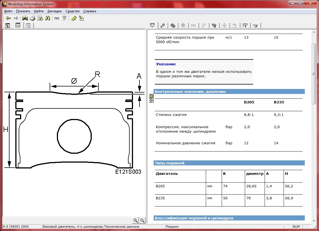Image resolution: width=319 pixels, height=231 pixels.
Task: Zoom in on the piston diagram
Action: pyautogui.click(x=136, y=220)
